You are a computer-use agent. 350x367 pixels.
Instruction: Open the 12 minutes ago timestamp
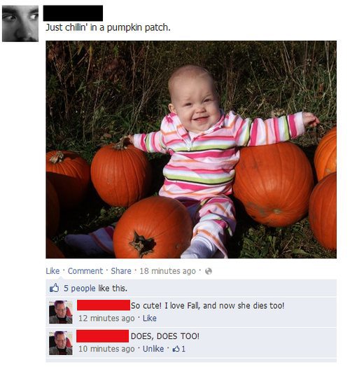(x=106, y=318)
